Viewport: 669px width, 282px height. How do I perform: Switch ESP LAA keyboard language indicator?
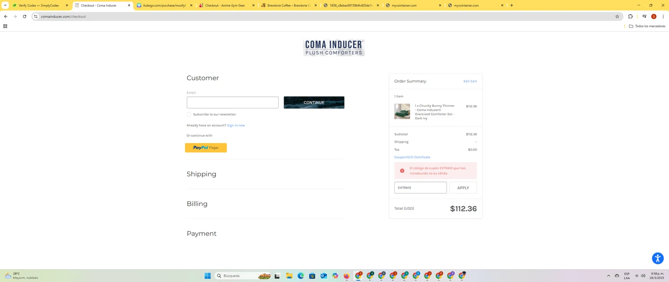coord(627,276)
